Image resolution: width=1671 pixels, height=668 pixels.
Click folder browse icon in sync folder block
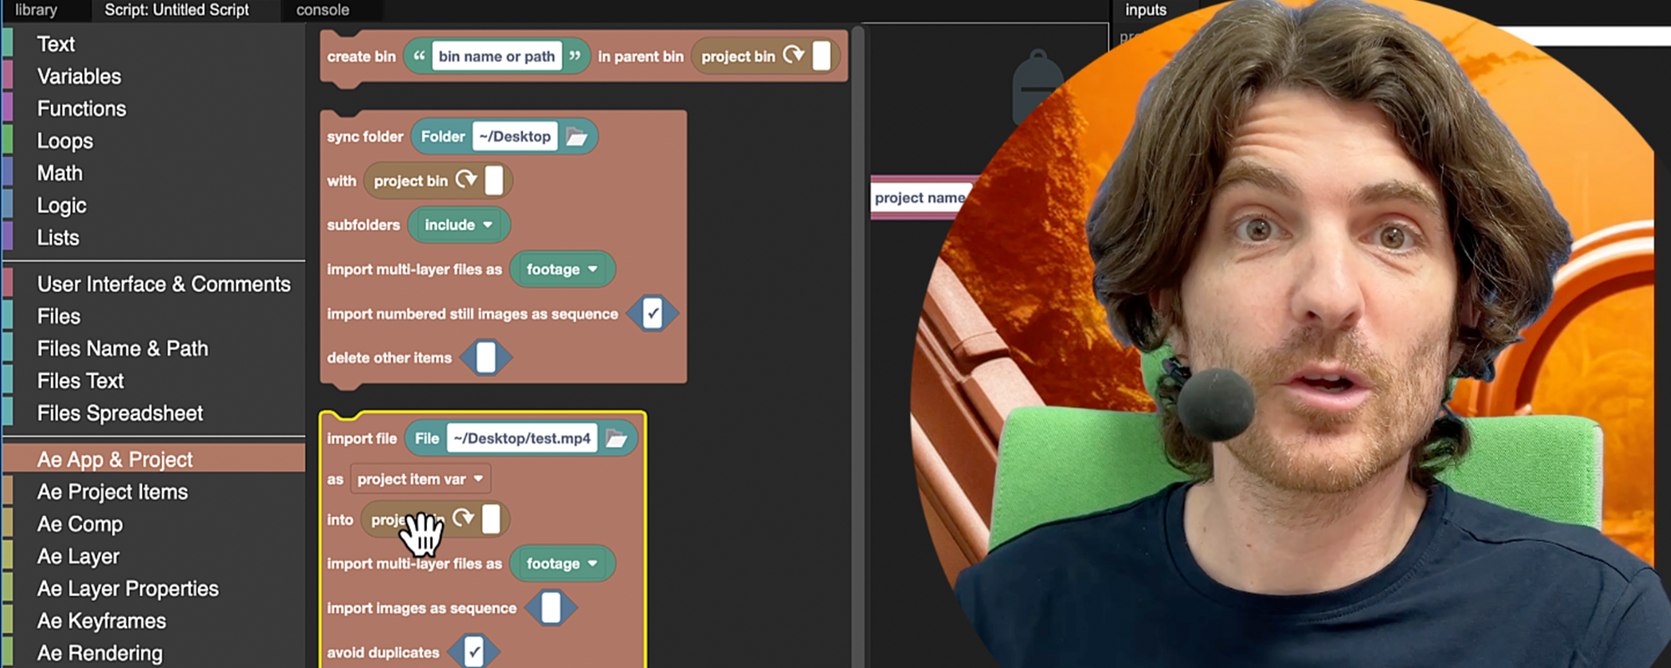[x=576, y=137]
